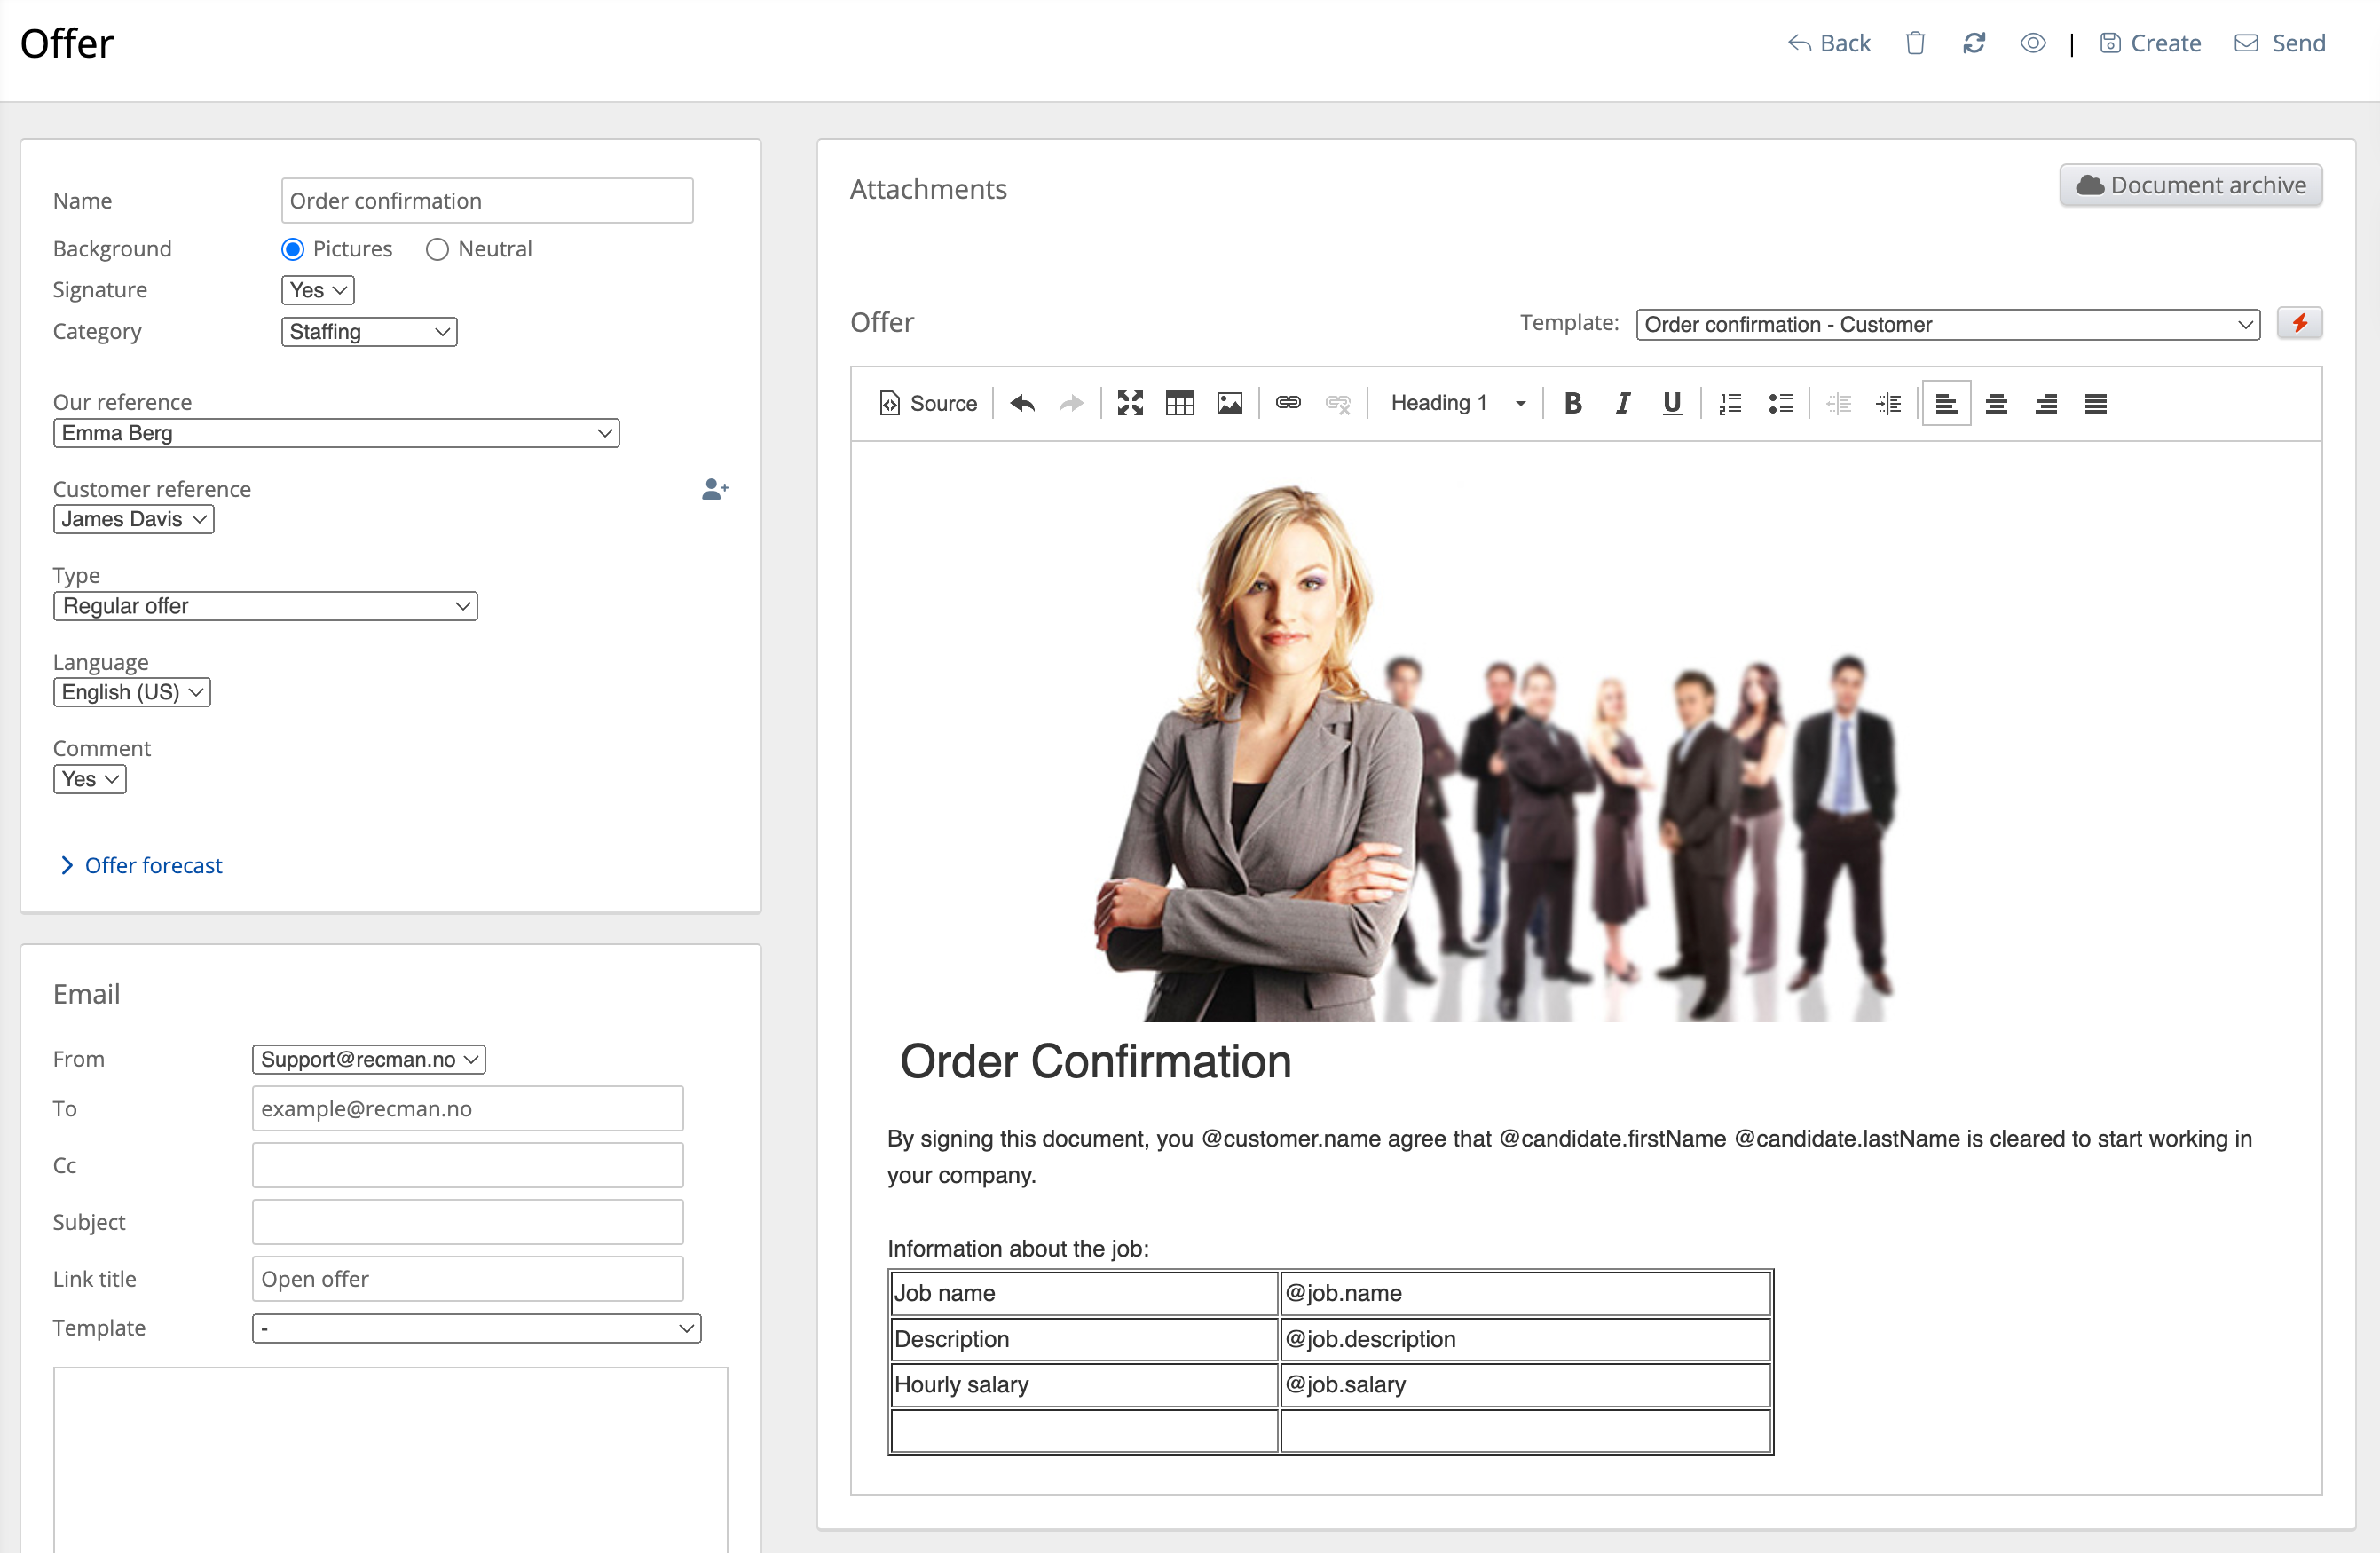Open the Heading 1 format dropdown
The image size is (2380, 1553).
point(1457,403)
